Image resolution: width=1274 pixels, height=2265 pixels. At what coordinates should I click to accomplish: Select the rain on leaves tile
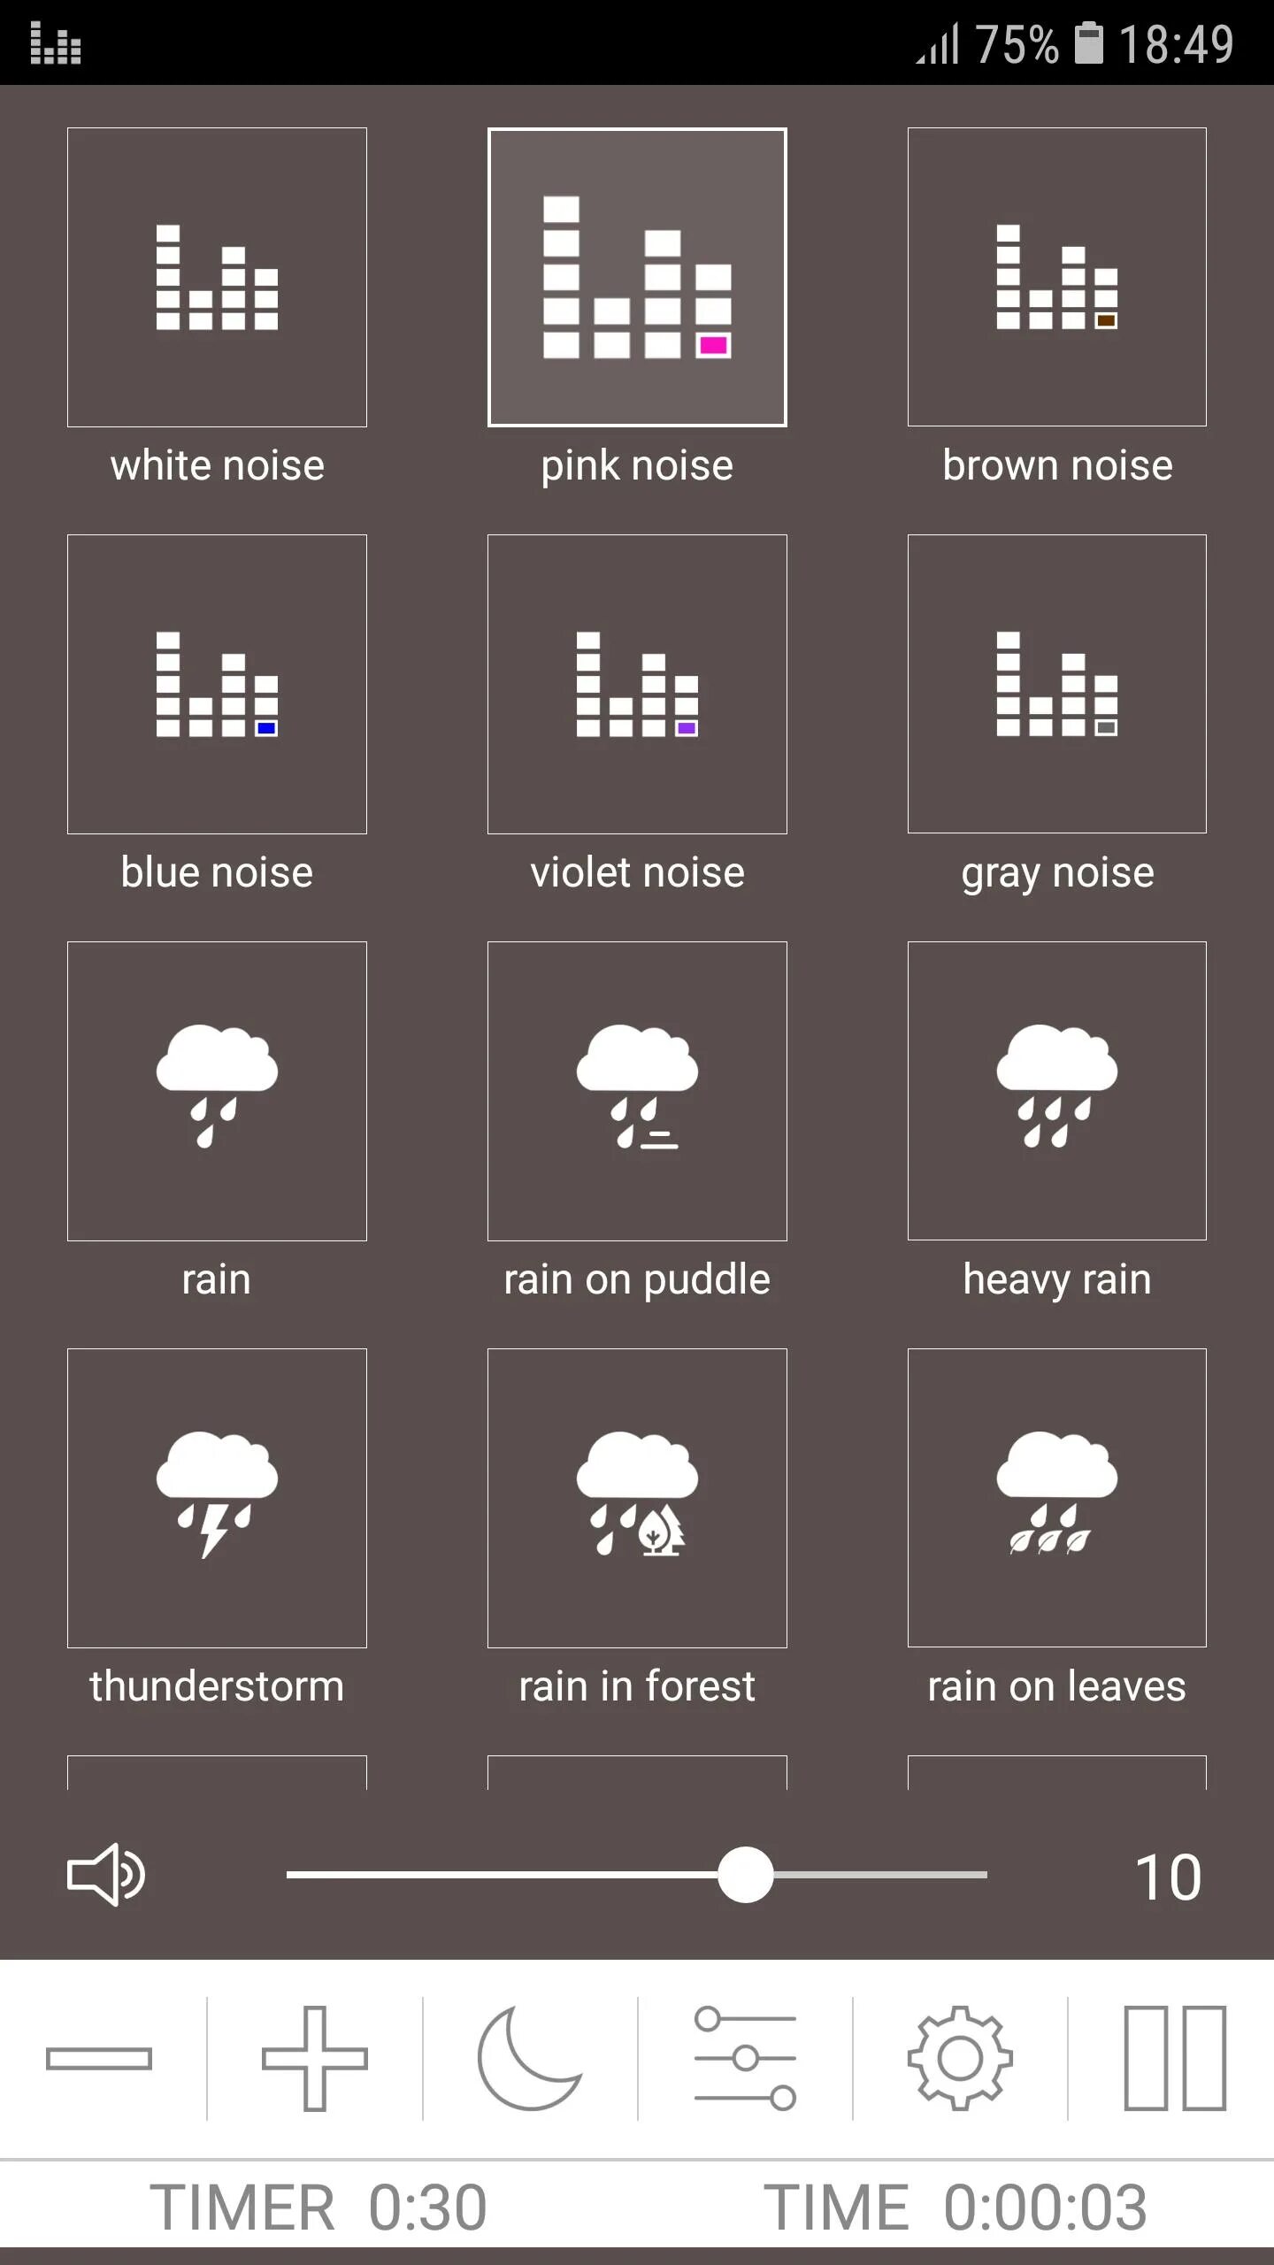(1056, 1497)
